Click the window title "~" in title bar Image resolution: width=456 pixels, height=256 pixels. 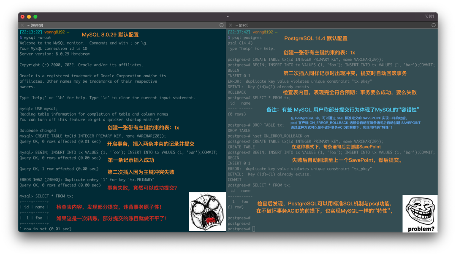[x=228, y=17]
